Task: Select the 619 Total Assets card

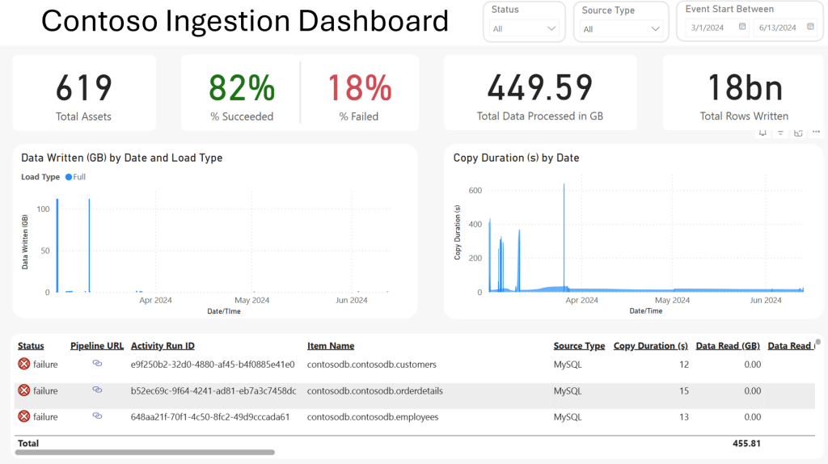Action: [84, 93]
